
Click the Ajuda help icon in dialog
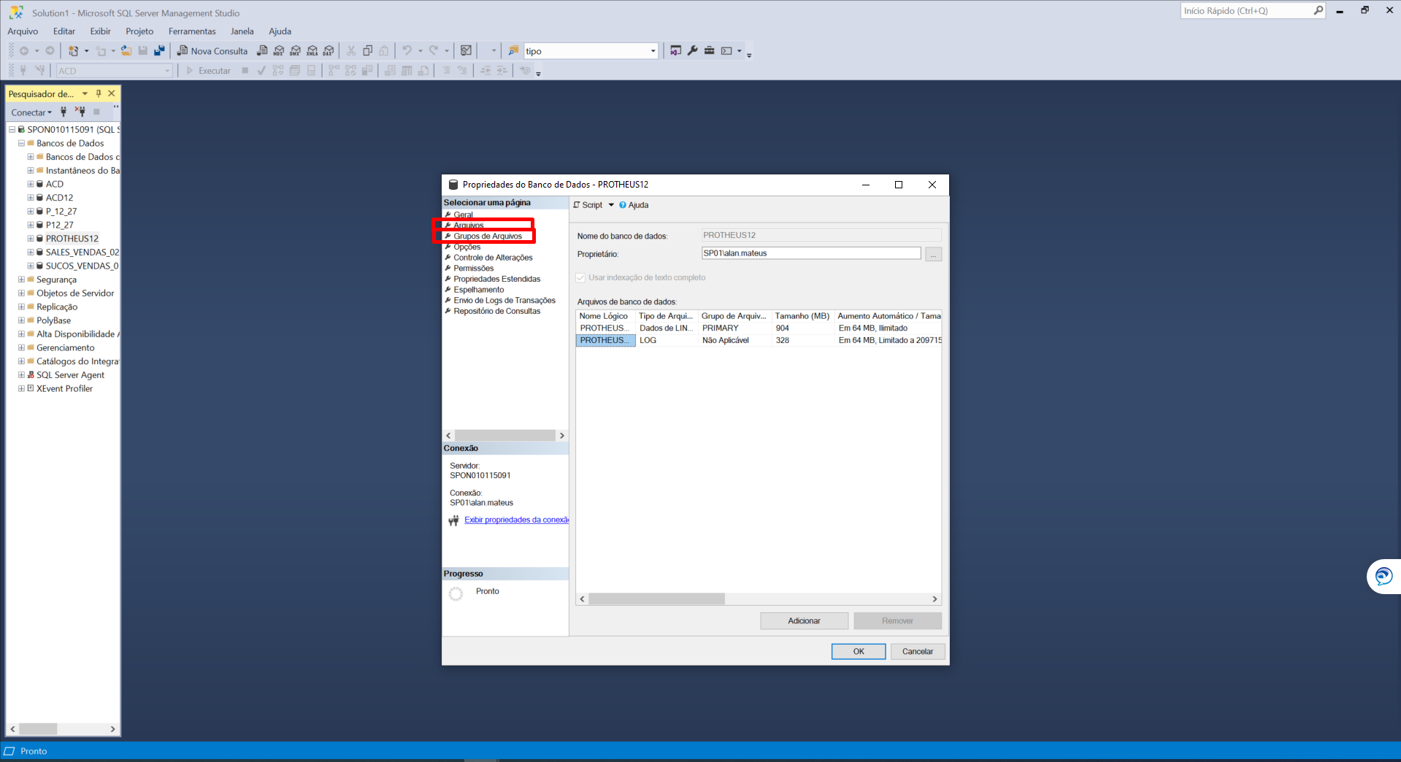[623, 205]
